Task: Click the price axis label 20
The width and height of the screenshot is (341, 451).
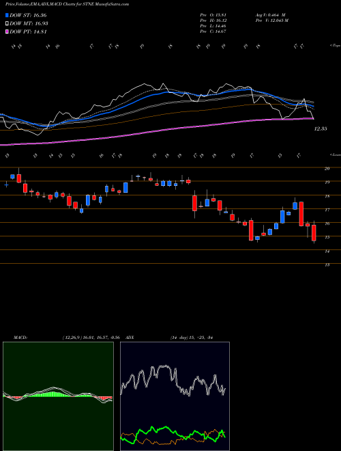Action: click(x=327, y=169)
